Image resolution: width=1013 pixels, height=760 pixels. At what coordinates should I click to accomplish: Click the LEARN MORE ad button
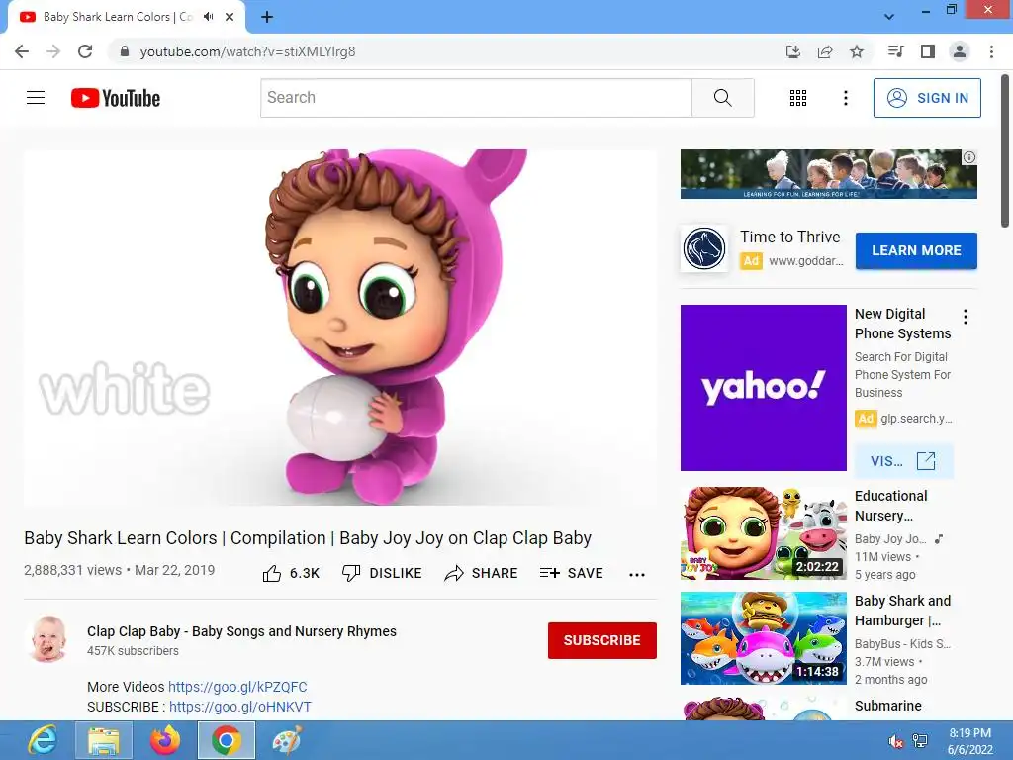pos(916,250)
